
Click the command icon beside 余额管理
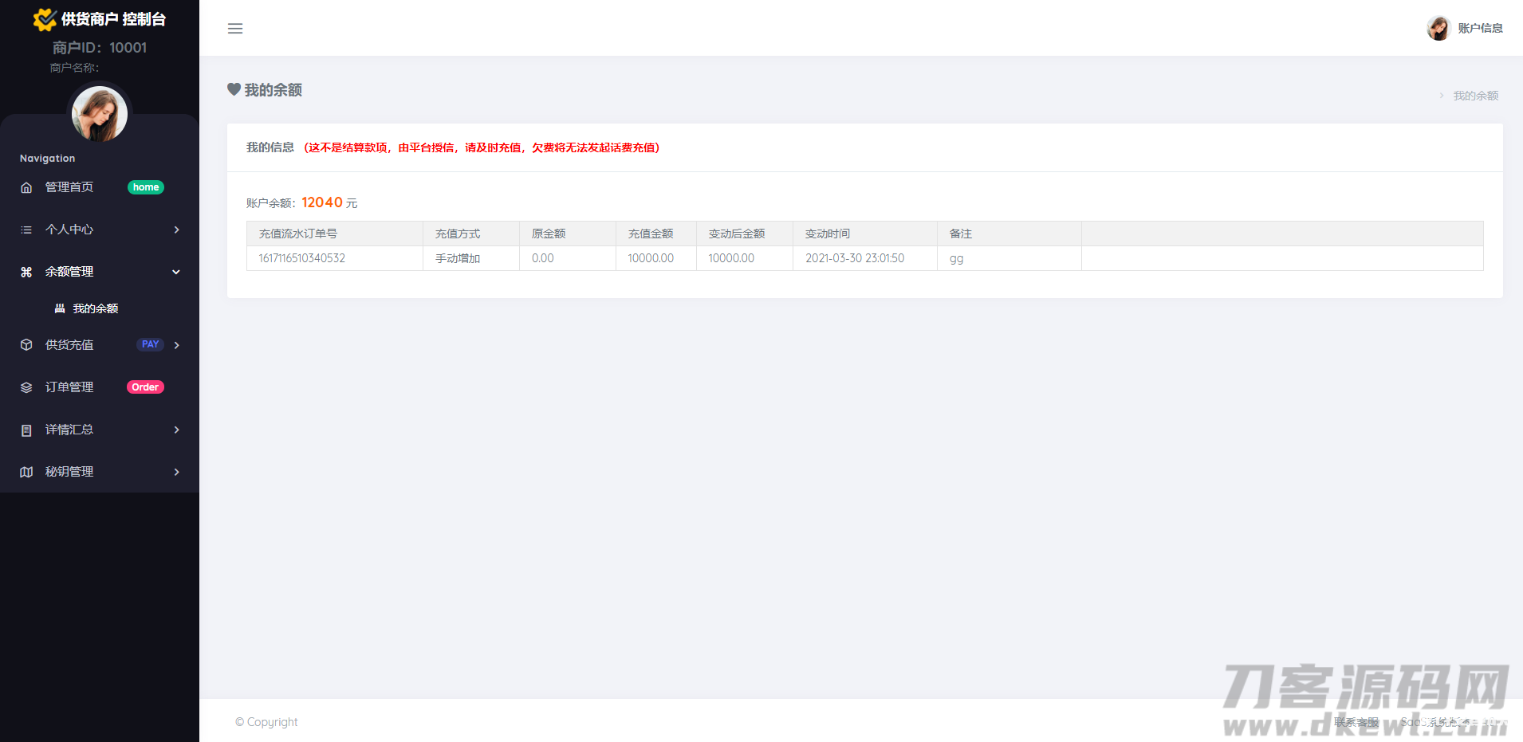[26, 272]
